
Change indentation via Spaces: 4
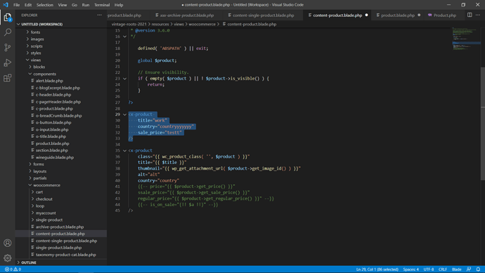[x=410, y=269]
